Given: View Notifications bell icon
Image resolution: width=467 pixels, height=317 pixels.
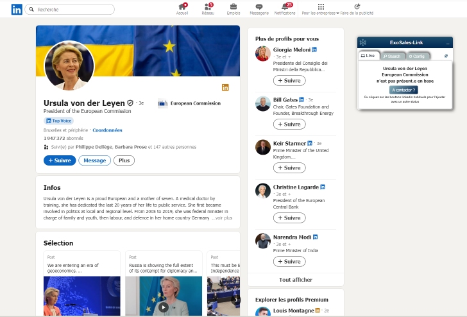Looking at the screenshot, I should pos(284,7).
